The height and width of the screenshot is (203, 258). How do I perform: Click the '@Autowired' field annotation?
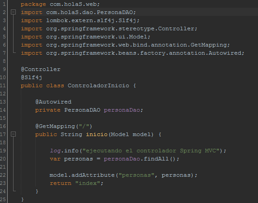pos(53,102)
